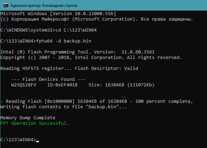Click the 'Intel (R) Flash Programming Tool' line

click(x=77, y=52)
